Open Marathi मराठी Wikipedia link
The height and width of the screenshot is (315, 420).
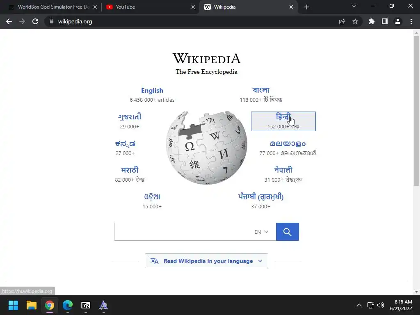point(130,170)
